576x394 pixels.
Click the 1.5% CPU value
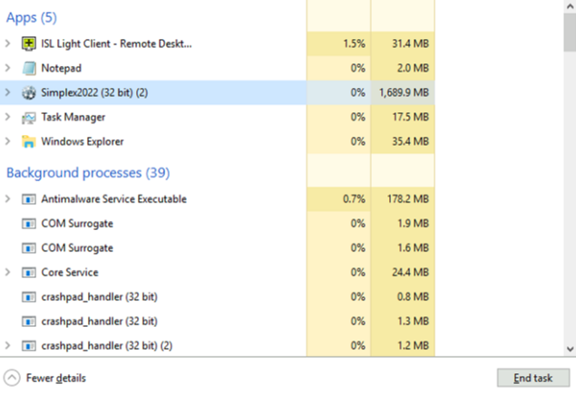coord(354,43)
